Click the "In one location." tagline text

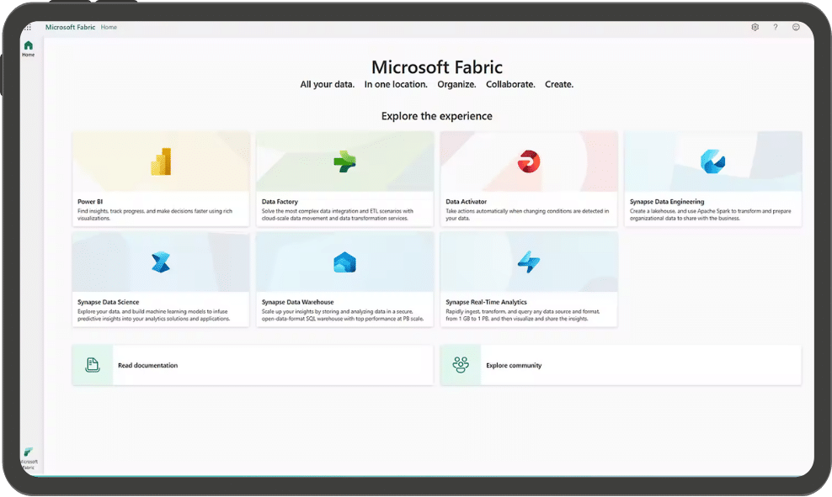click(396, 84)
